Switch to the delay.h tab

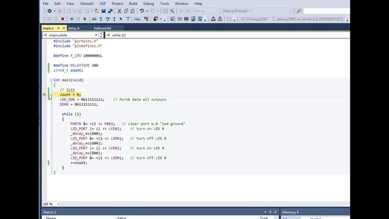tap(74, 28)
